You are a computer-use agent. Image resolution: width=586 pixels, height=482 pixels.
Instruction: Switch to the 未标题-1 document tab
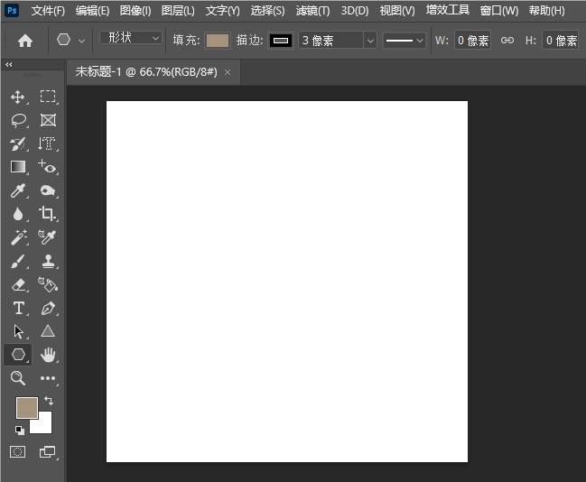point(146,71)
